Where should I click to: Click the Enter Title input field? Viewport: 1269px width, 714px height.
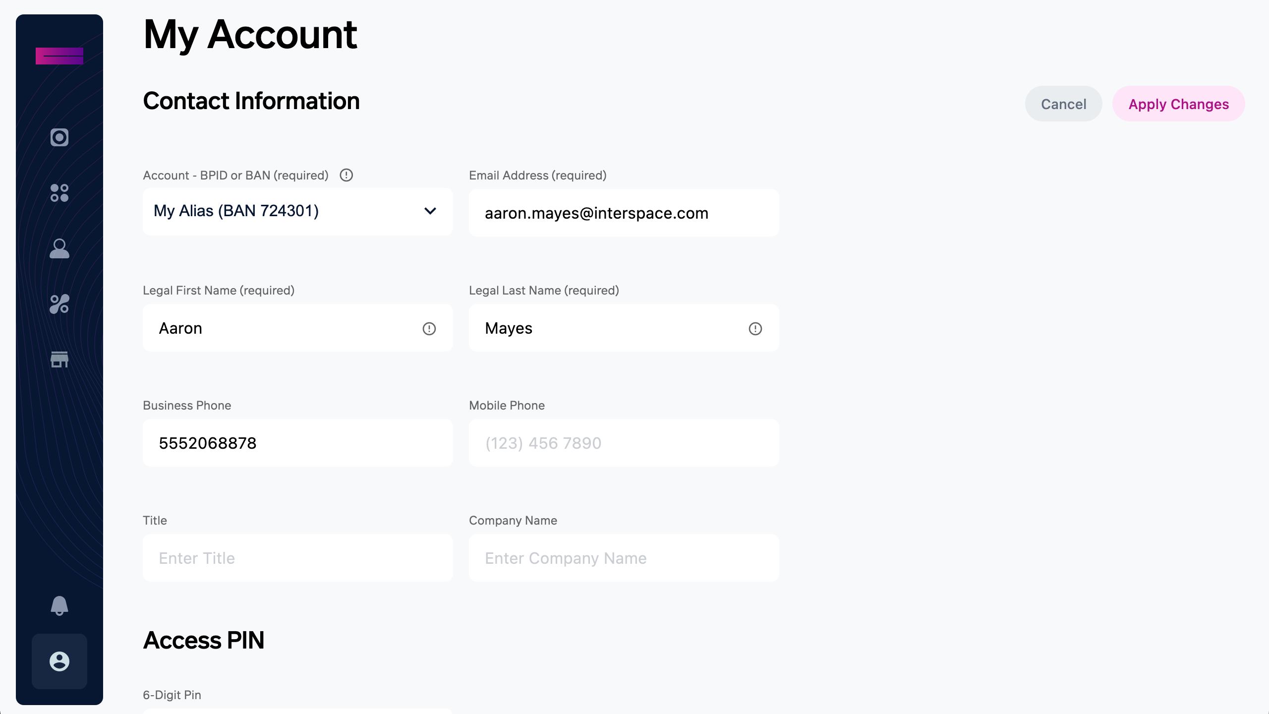coord(297,558)
